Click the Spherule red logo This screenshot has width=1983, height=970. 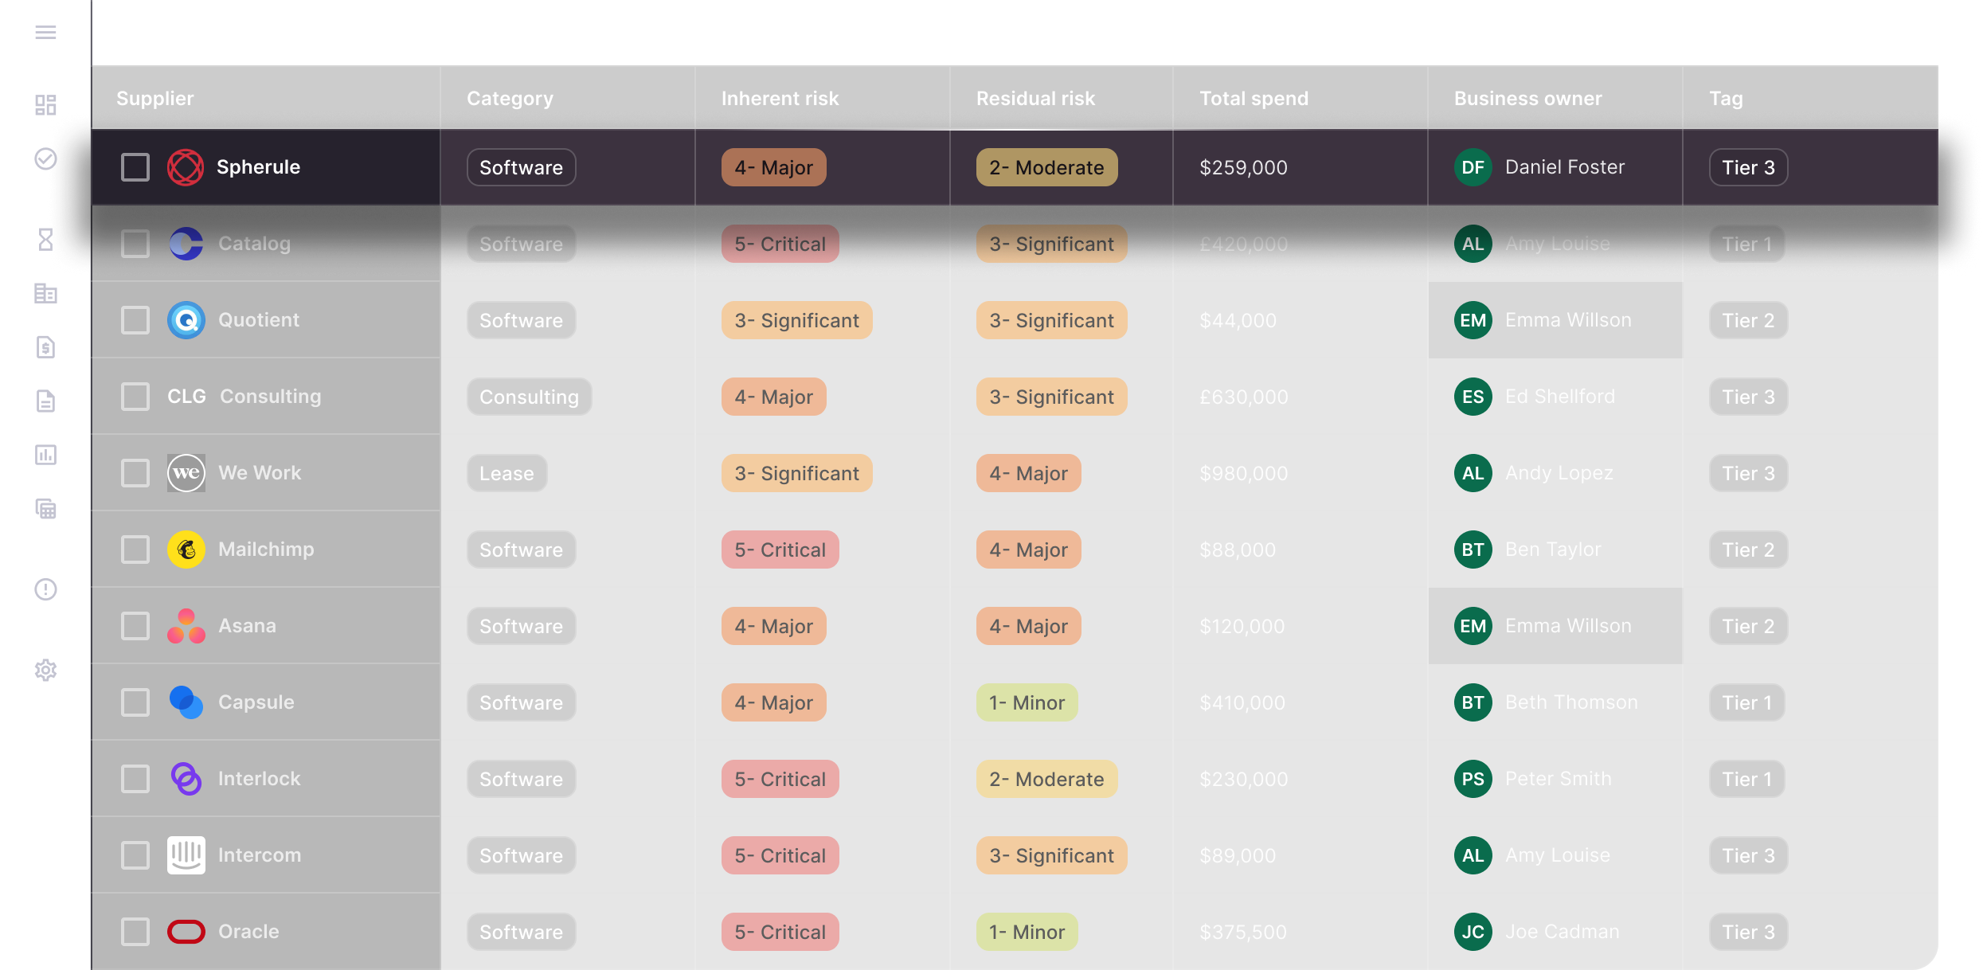coord(186,167)
